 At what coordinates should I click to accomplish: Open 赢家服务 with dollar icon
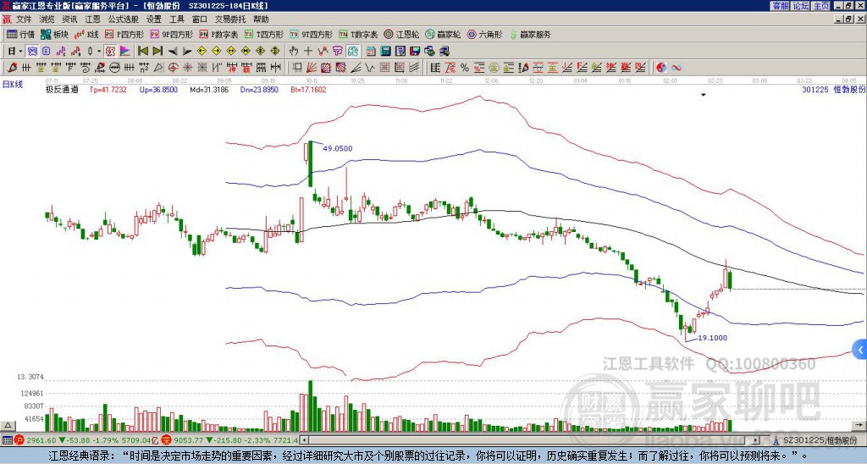(x=530, y=34)
